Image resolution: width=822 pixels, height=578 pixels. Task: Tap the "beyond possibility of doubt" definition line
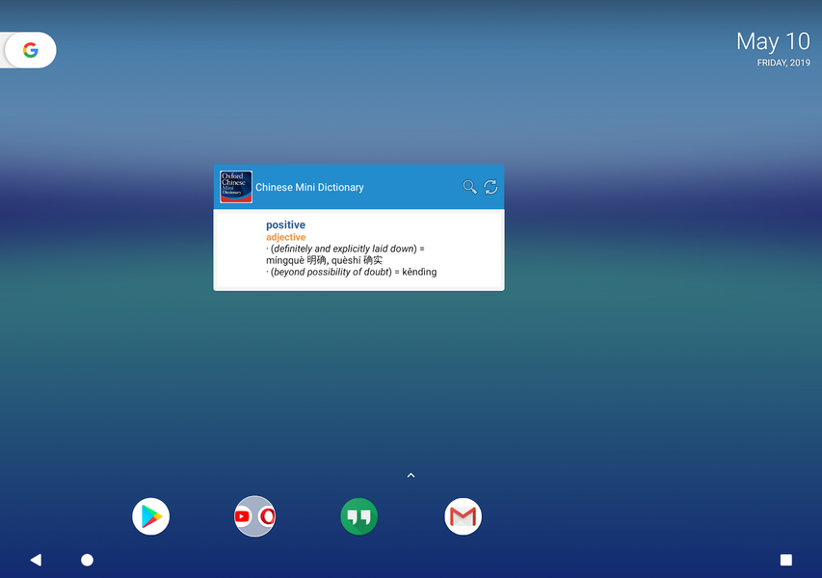[352, 272]
